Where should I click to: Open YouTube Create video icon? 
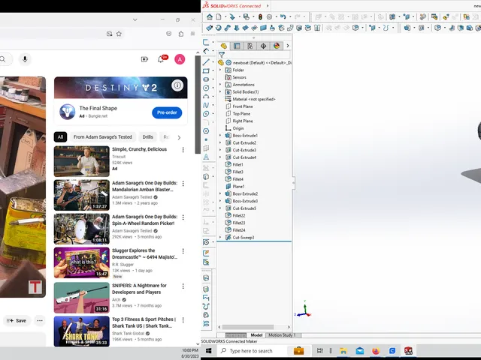[144, 59]
